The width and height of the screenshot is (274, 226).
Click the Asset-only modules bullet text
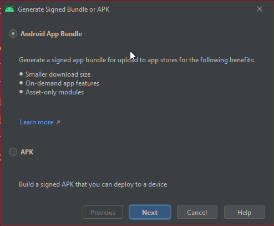tap(54, 92)
